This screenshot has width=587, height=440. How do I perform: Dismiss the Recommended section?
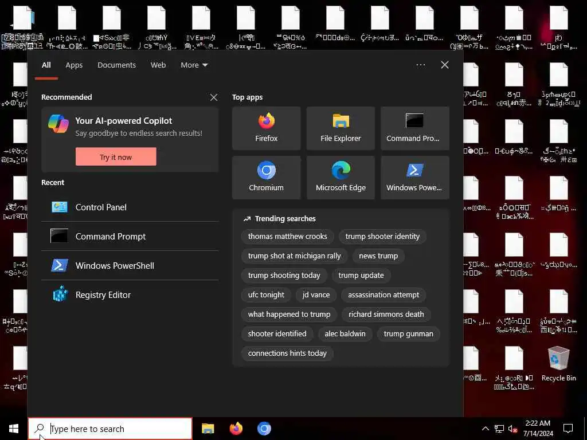pyautogui.click(x=214, y=97)
